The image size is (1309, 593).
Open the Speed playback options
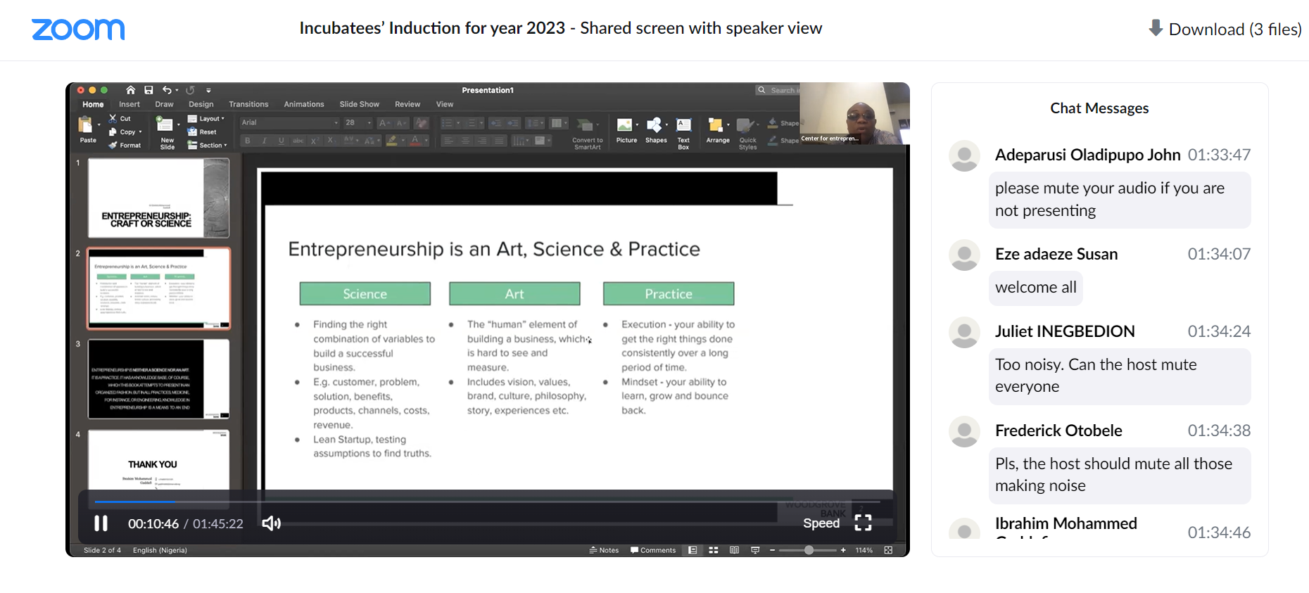point(821,523)
